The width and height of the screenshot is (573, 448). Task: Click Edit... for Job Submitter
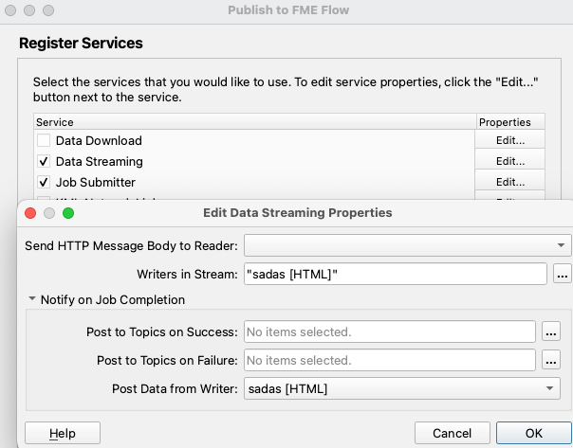coord(510,182)
